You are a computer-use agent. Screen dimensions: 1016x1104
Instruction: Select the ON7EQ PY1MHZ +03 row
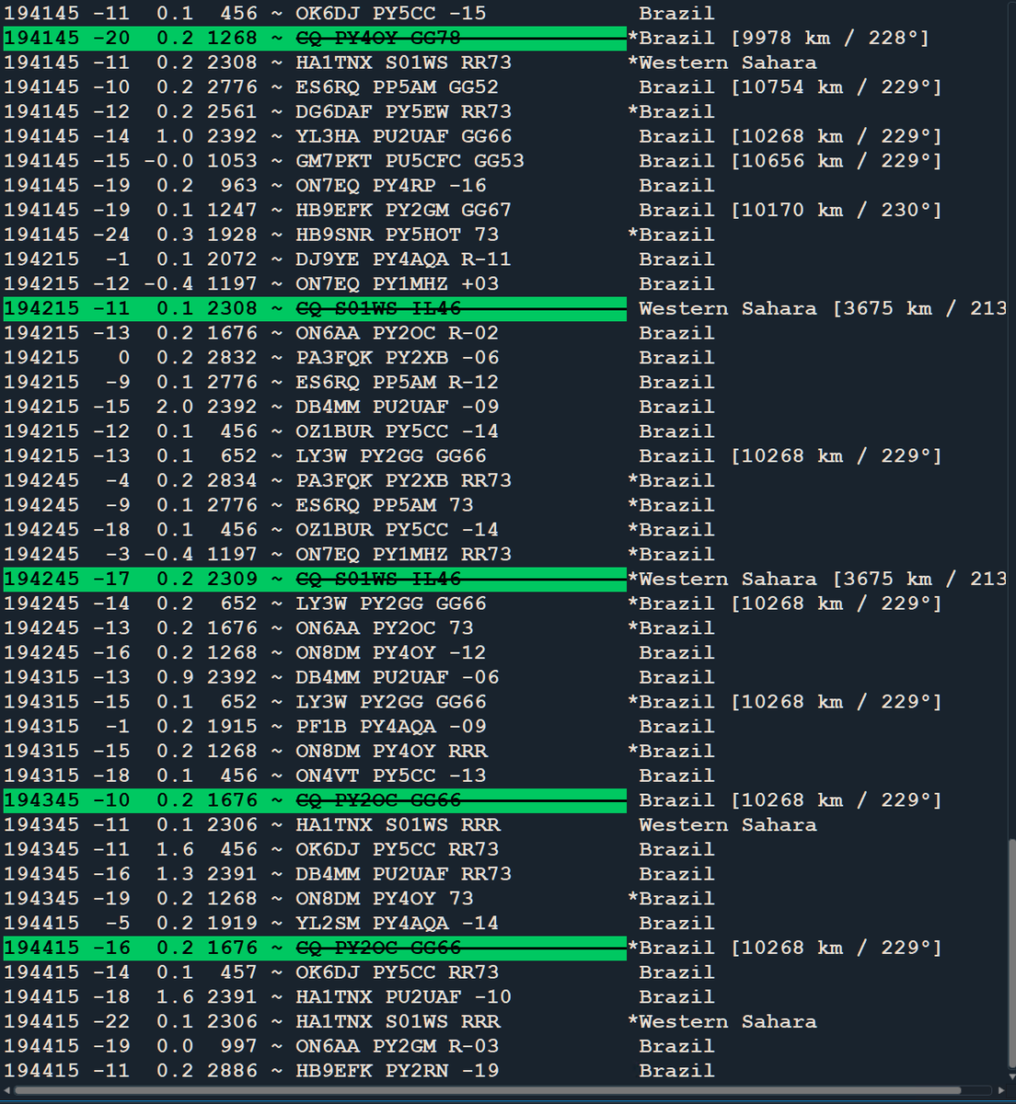(504, 283)
